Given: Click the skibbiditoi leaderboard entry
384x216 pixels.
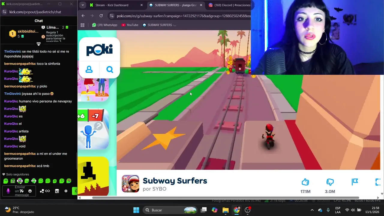Looking at the screenshot, I should click(24, 34).
